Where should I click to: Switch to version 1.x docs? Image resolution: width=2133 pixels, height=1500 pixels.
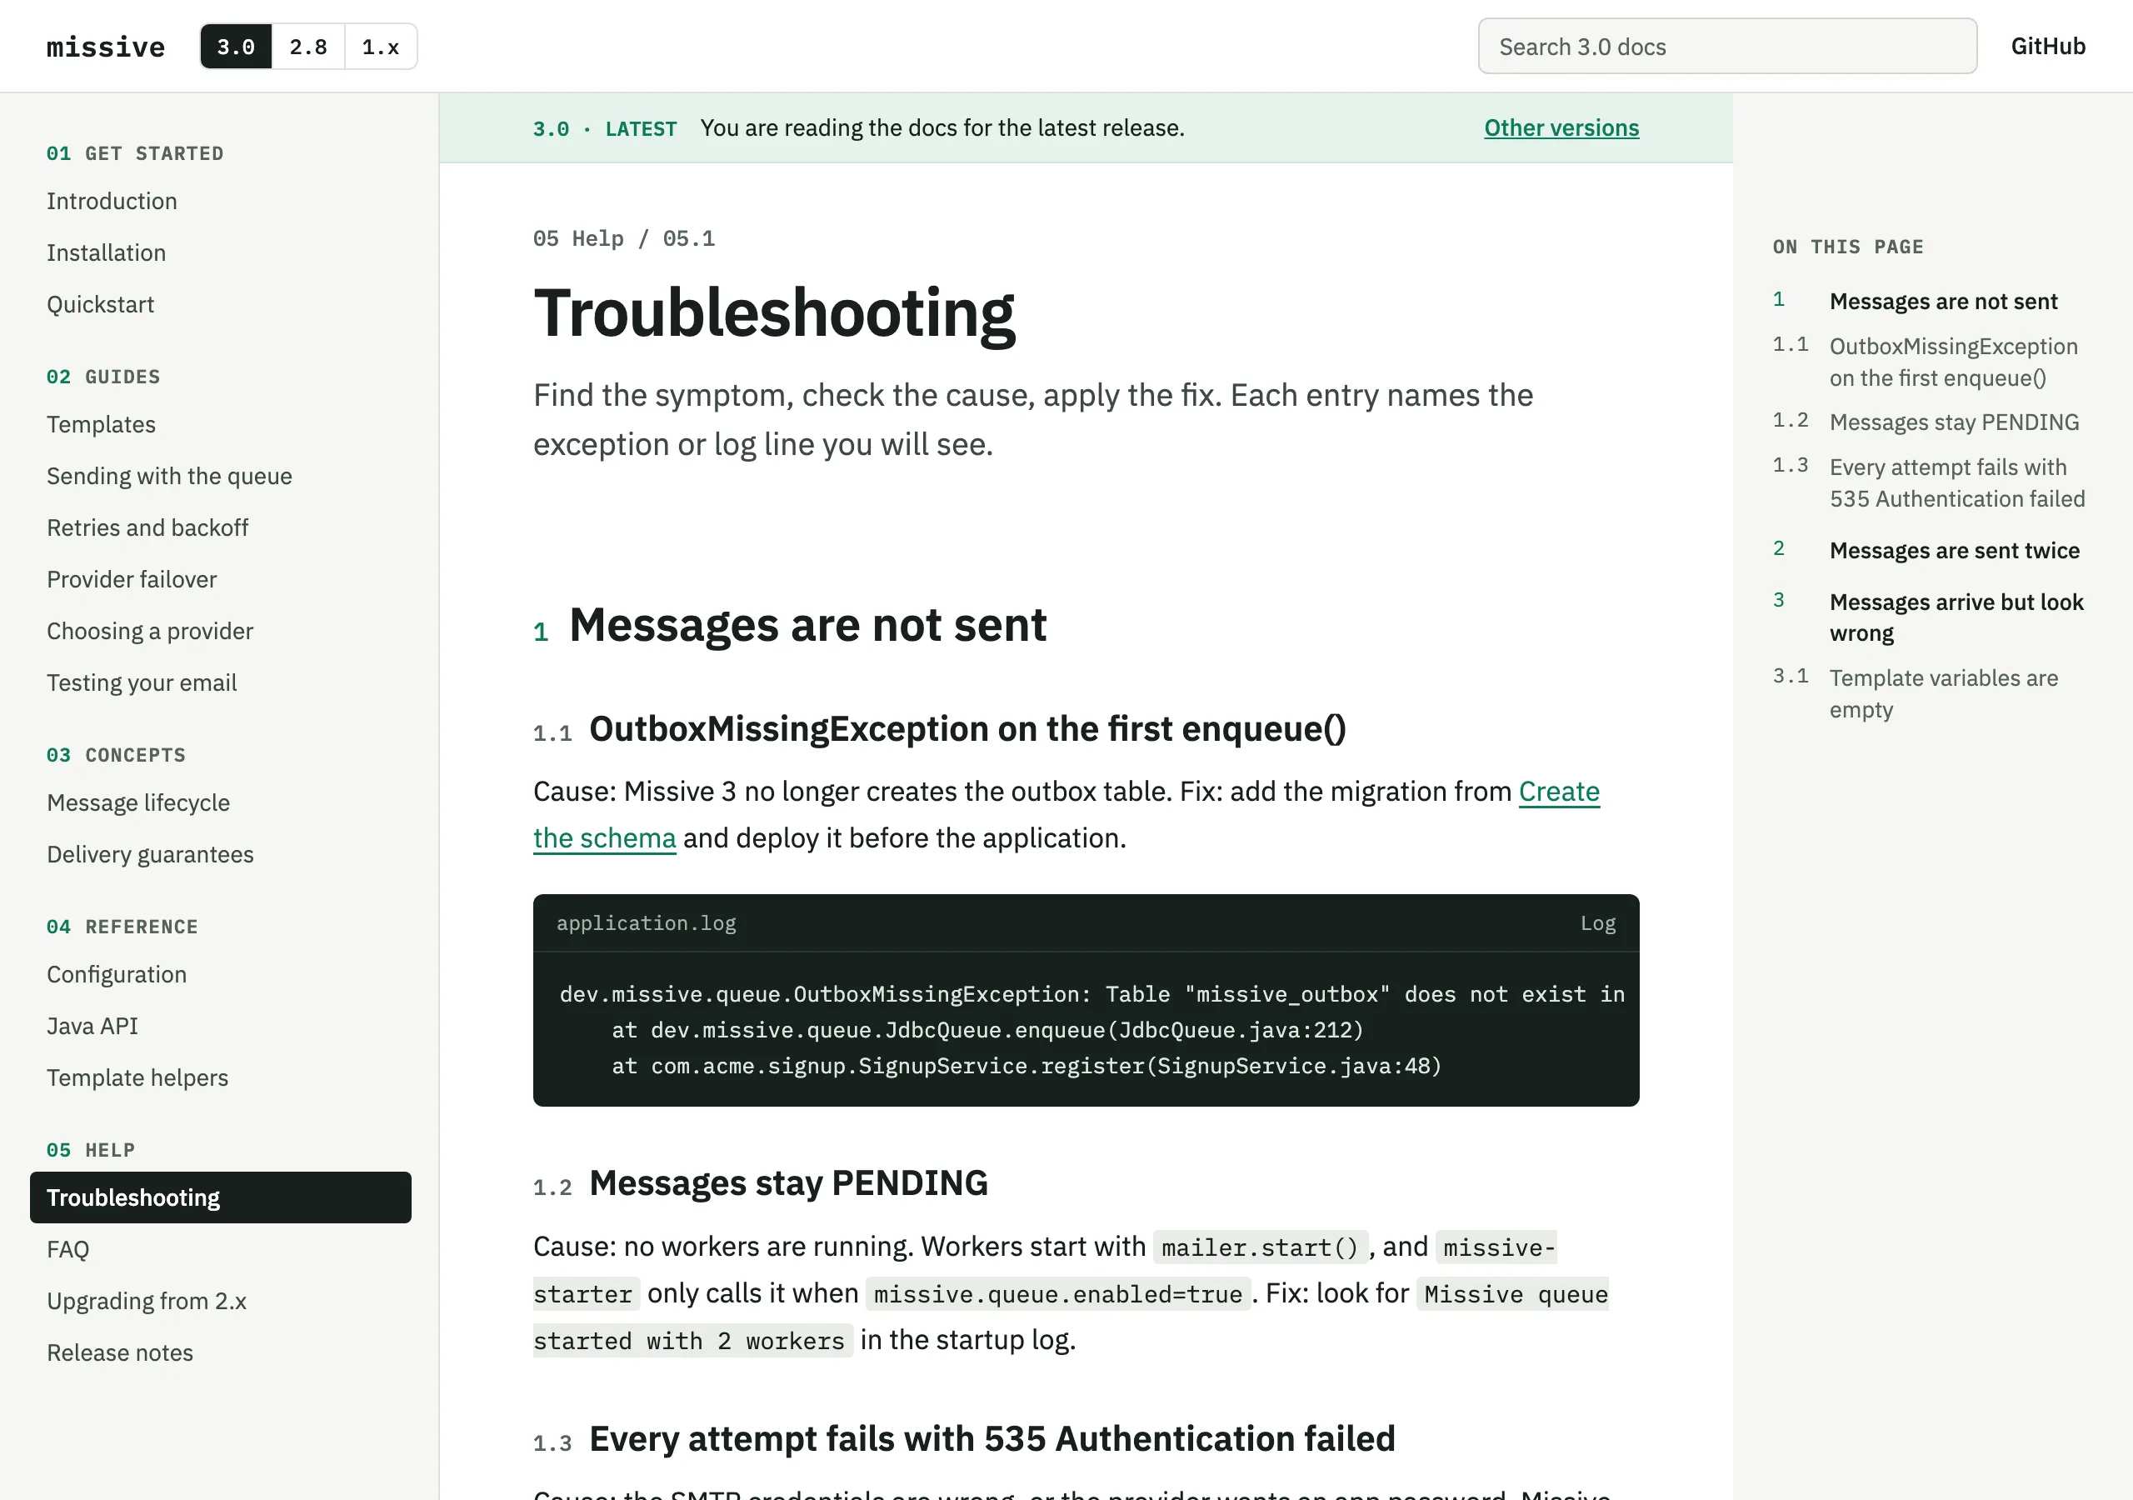381,47
